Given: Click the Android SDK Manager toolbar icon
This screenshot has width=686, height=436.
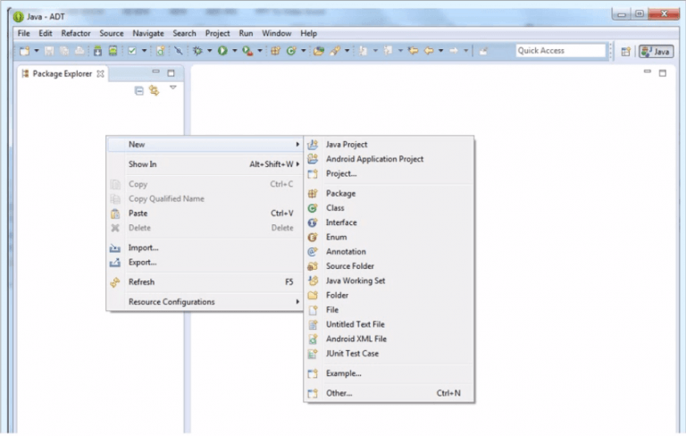Looking at the screenshot, I should tap(98, 51).
